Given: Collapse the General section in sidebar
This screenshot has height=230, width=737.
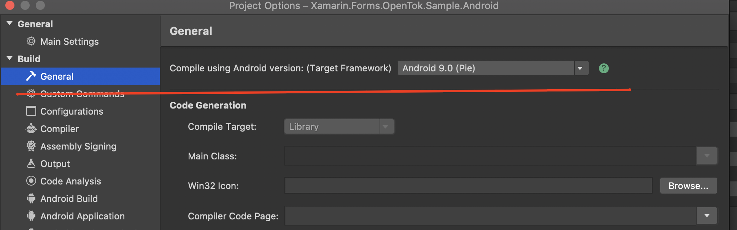Looking at the screenshot, I should [x=9, y=23].
